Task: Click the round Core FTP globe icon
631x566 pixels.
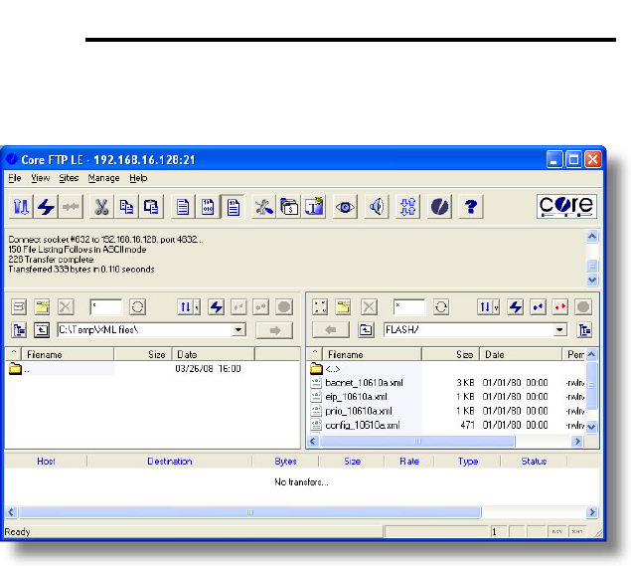Action: tap(439, 207)
